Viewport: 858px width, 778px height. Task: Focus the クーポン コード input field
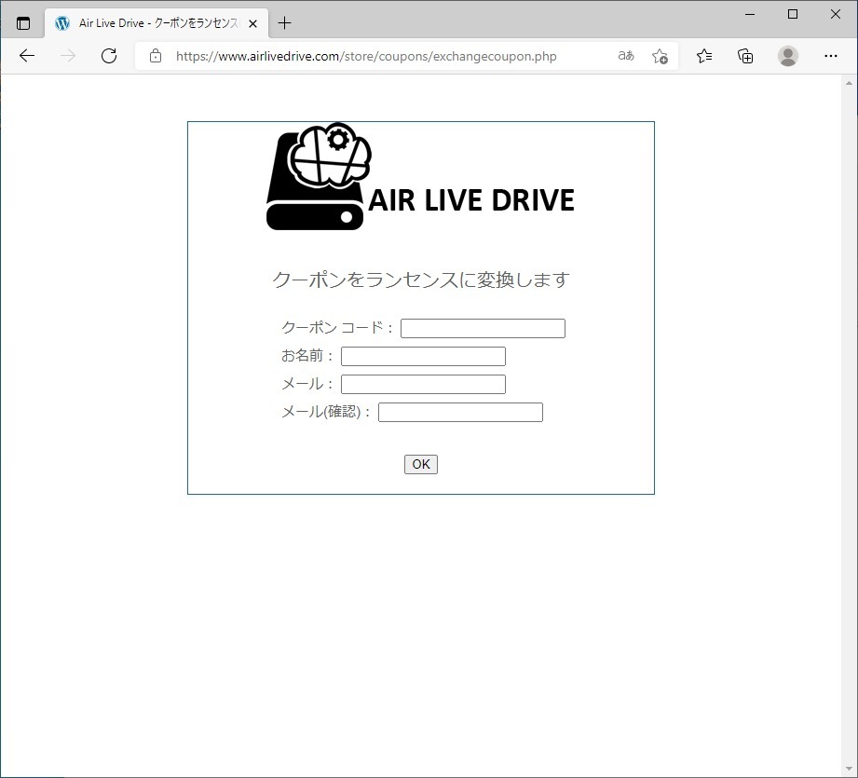[x=483, y=328]
